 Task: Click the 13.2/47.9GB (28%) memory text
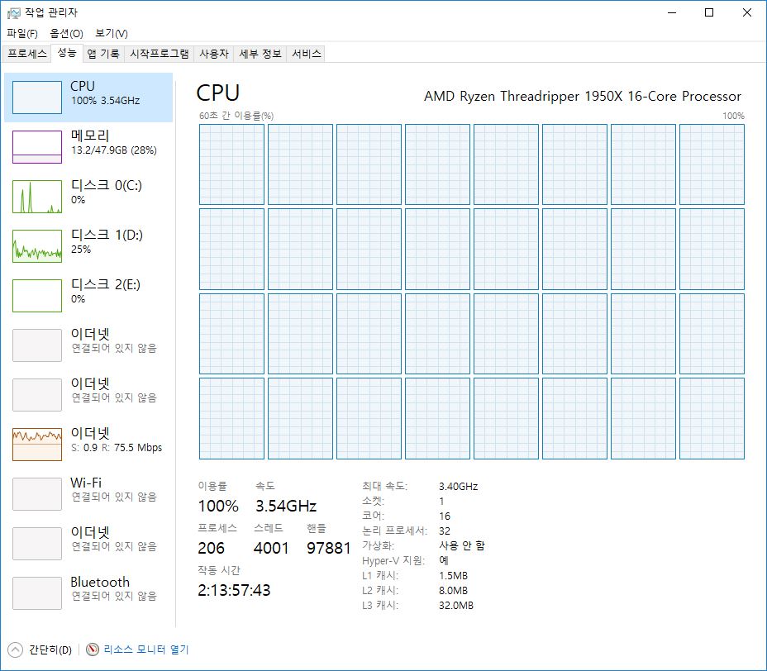(114, 150)
